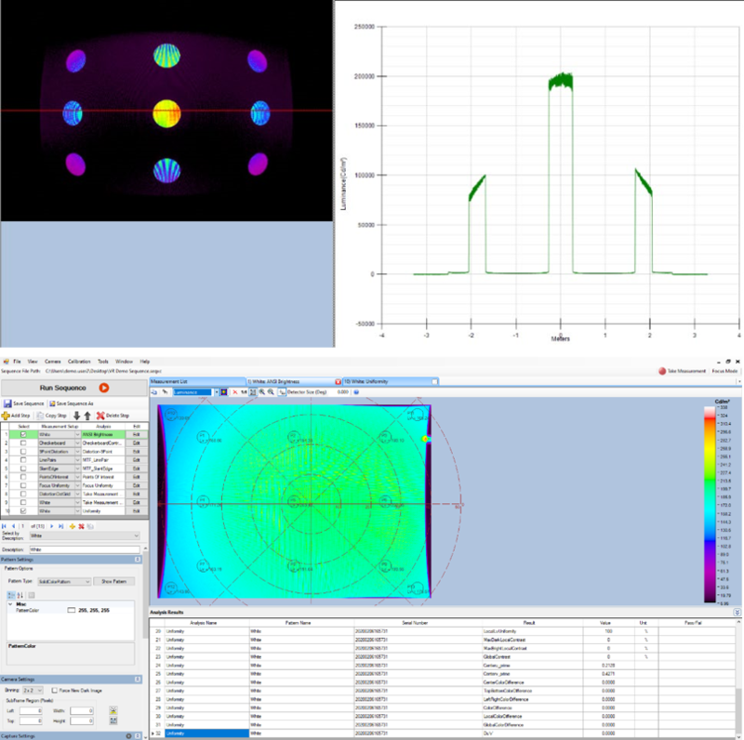Screen dimensions: 744x740
Task: Check the step 6 Points Of Interest checkbox
Action: [23, 477]
